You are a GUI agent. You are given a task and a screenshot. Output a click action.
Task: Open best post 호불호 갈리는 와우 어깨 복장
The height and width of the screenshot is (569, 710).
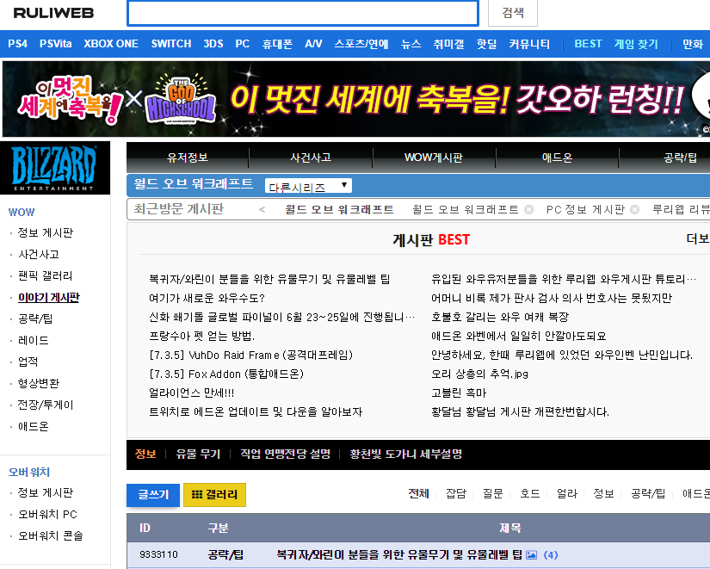500,317
